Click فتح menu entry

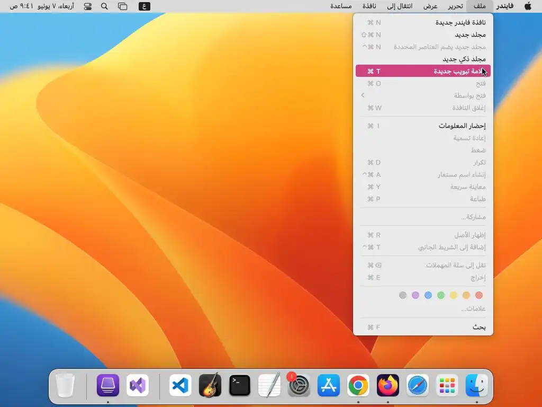[423, 83]
